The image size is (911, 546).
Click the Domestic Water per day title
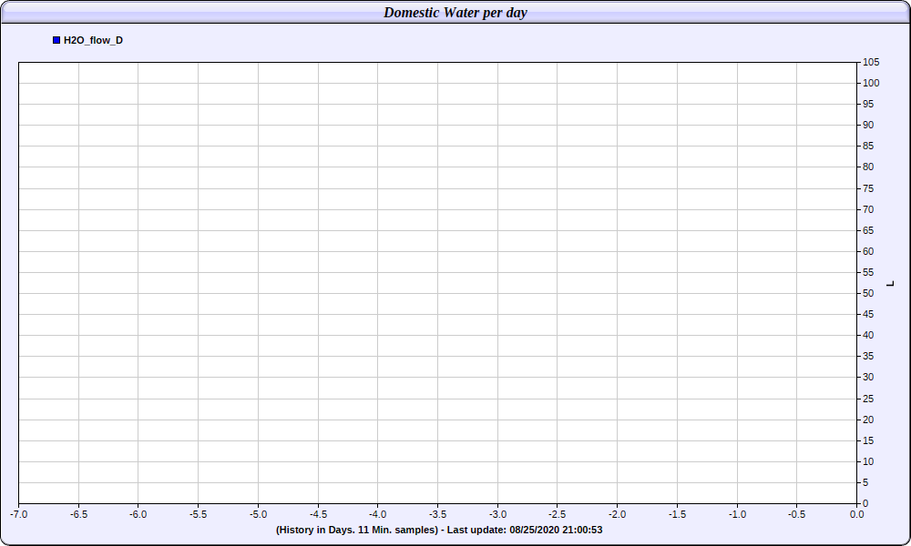(455, 12)
